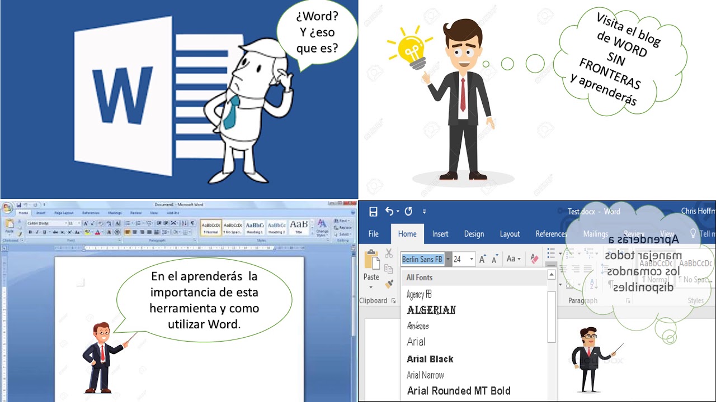Undo last action in Test.docx window
The image size is (716, 402).
pos(389,212)
